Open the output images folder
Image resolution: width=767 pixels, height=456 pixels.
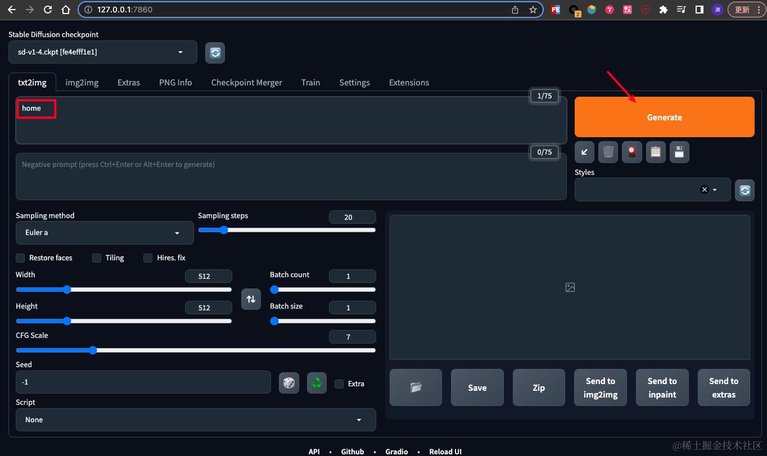point(416,387)
